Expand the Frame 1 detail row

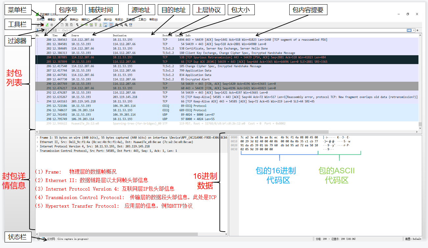[37, 137]
